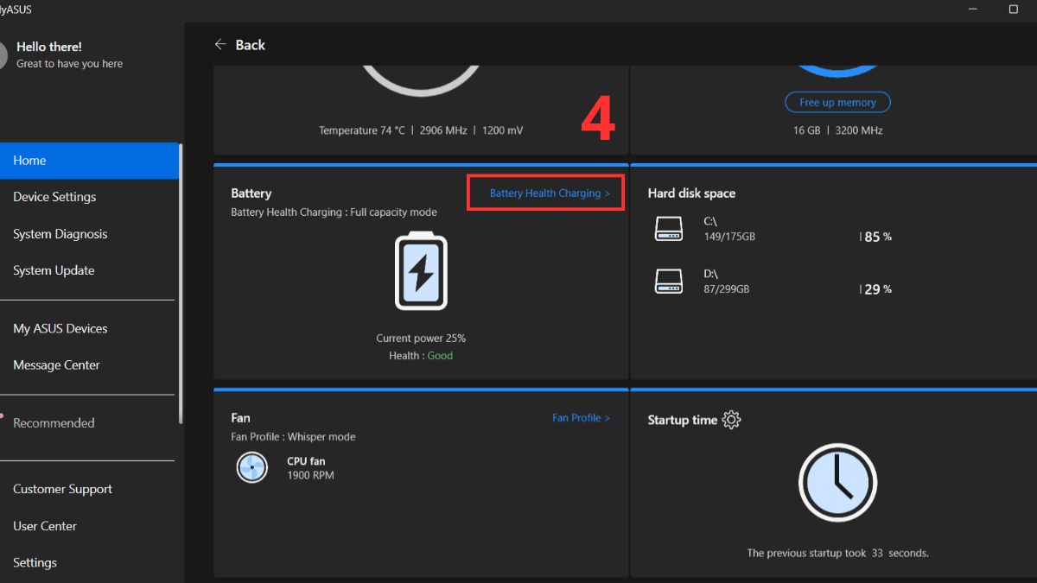Open the Recommended section
The width and height of the screenshot is (1037, 583).
[x=54, y=423]
